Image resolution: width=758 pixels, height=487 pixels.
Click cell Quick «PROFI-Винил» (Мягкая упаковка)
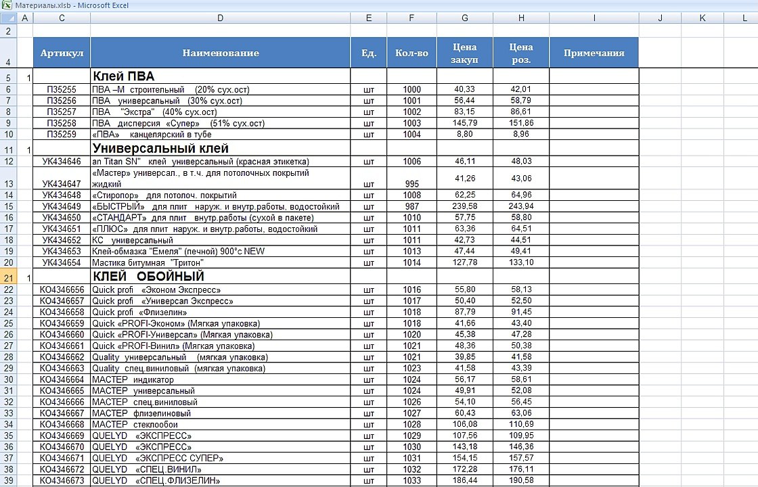[221, 346]
